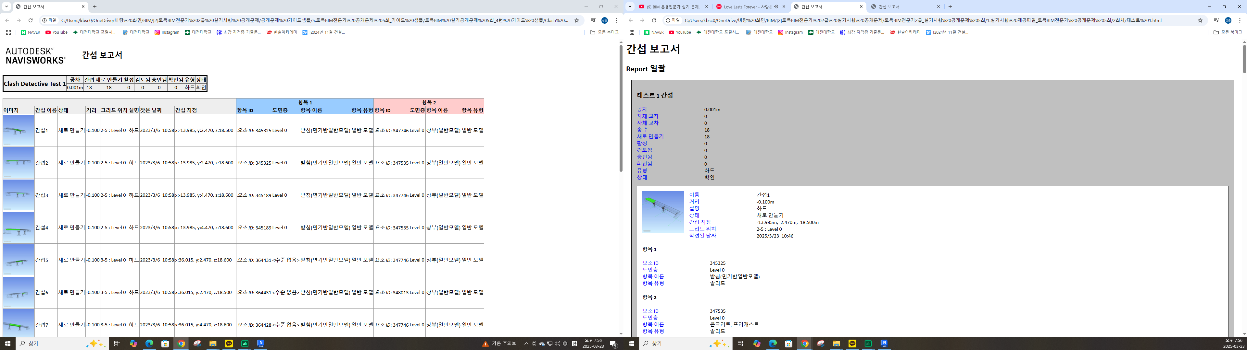Open the 모든 북마크 folder in the left window

click(x=604, y=32)
